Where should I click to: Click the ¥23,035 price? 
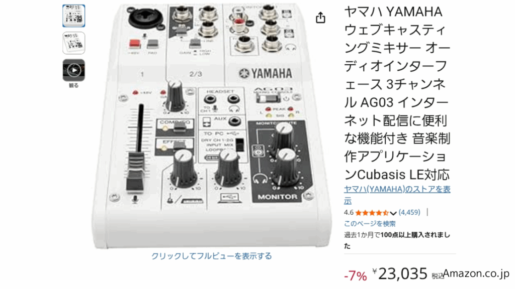[400, 273]
